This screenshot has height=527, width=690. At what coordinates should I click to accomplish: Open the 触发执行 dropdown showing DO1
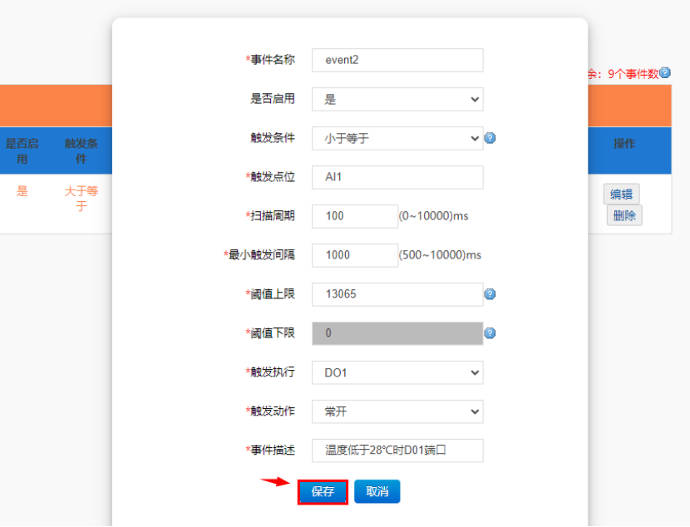tap(397, 372)
